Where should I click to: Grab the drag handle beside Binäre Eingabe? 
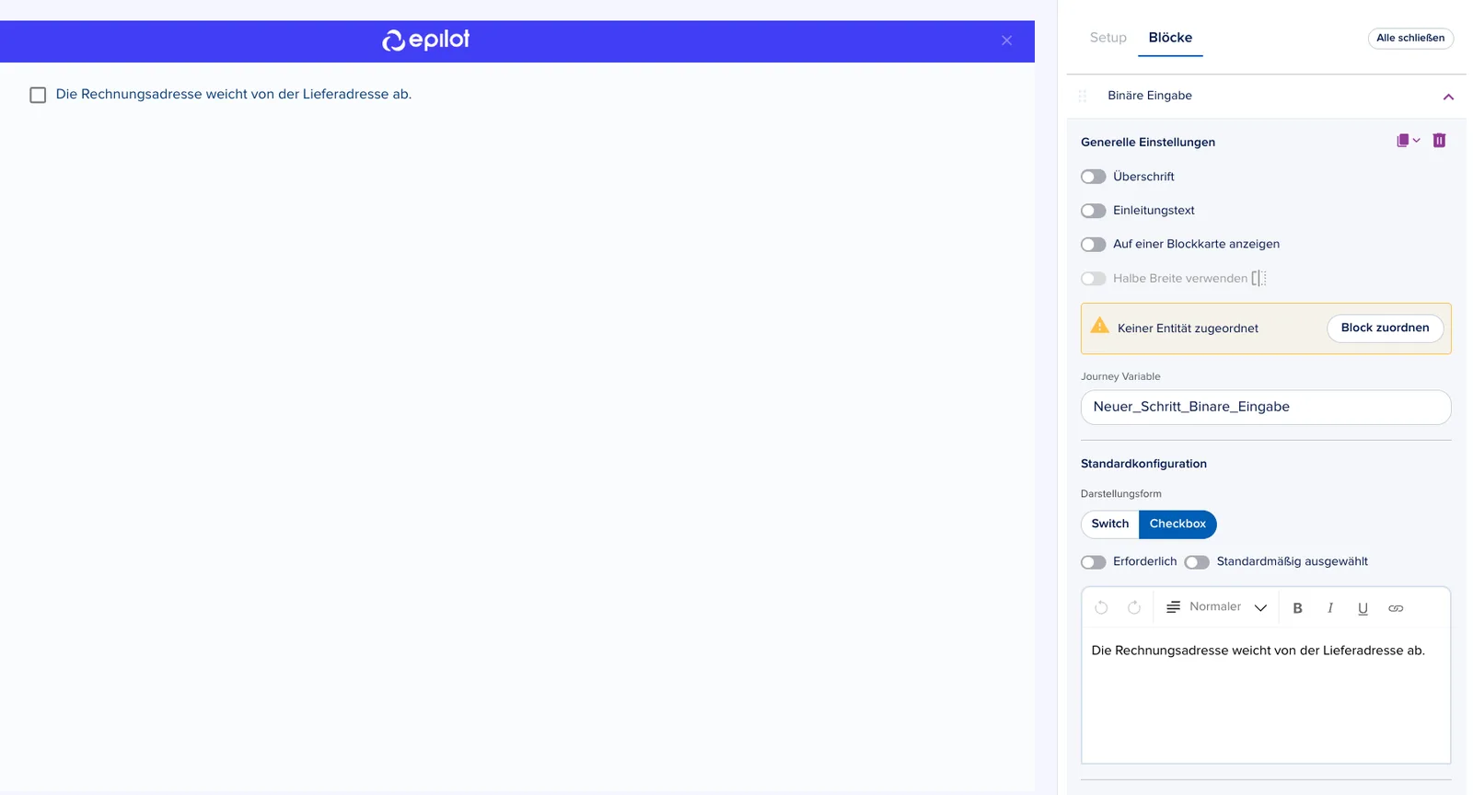tap(1083, 96)
